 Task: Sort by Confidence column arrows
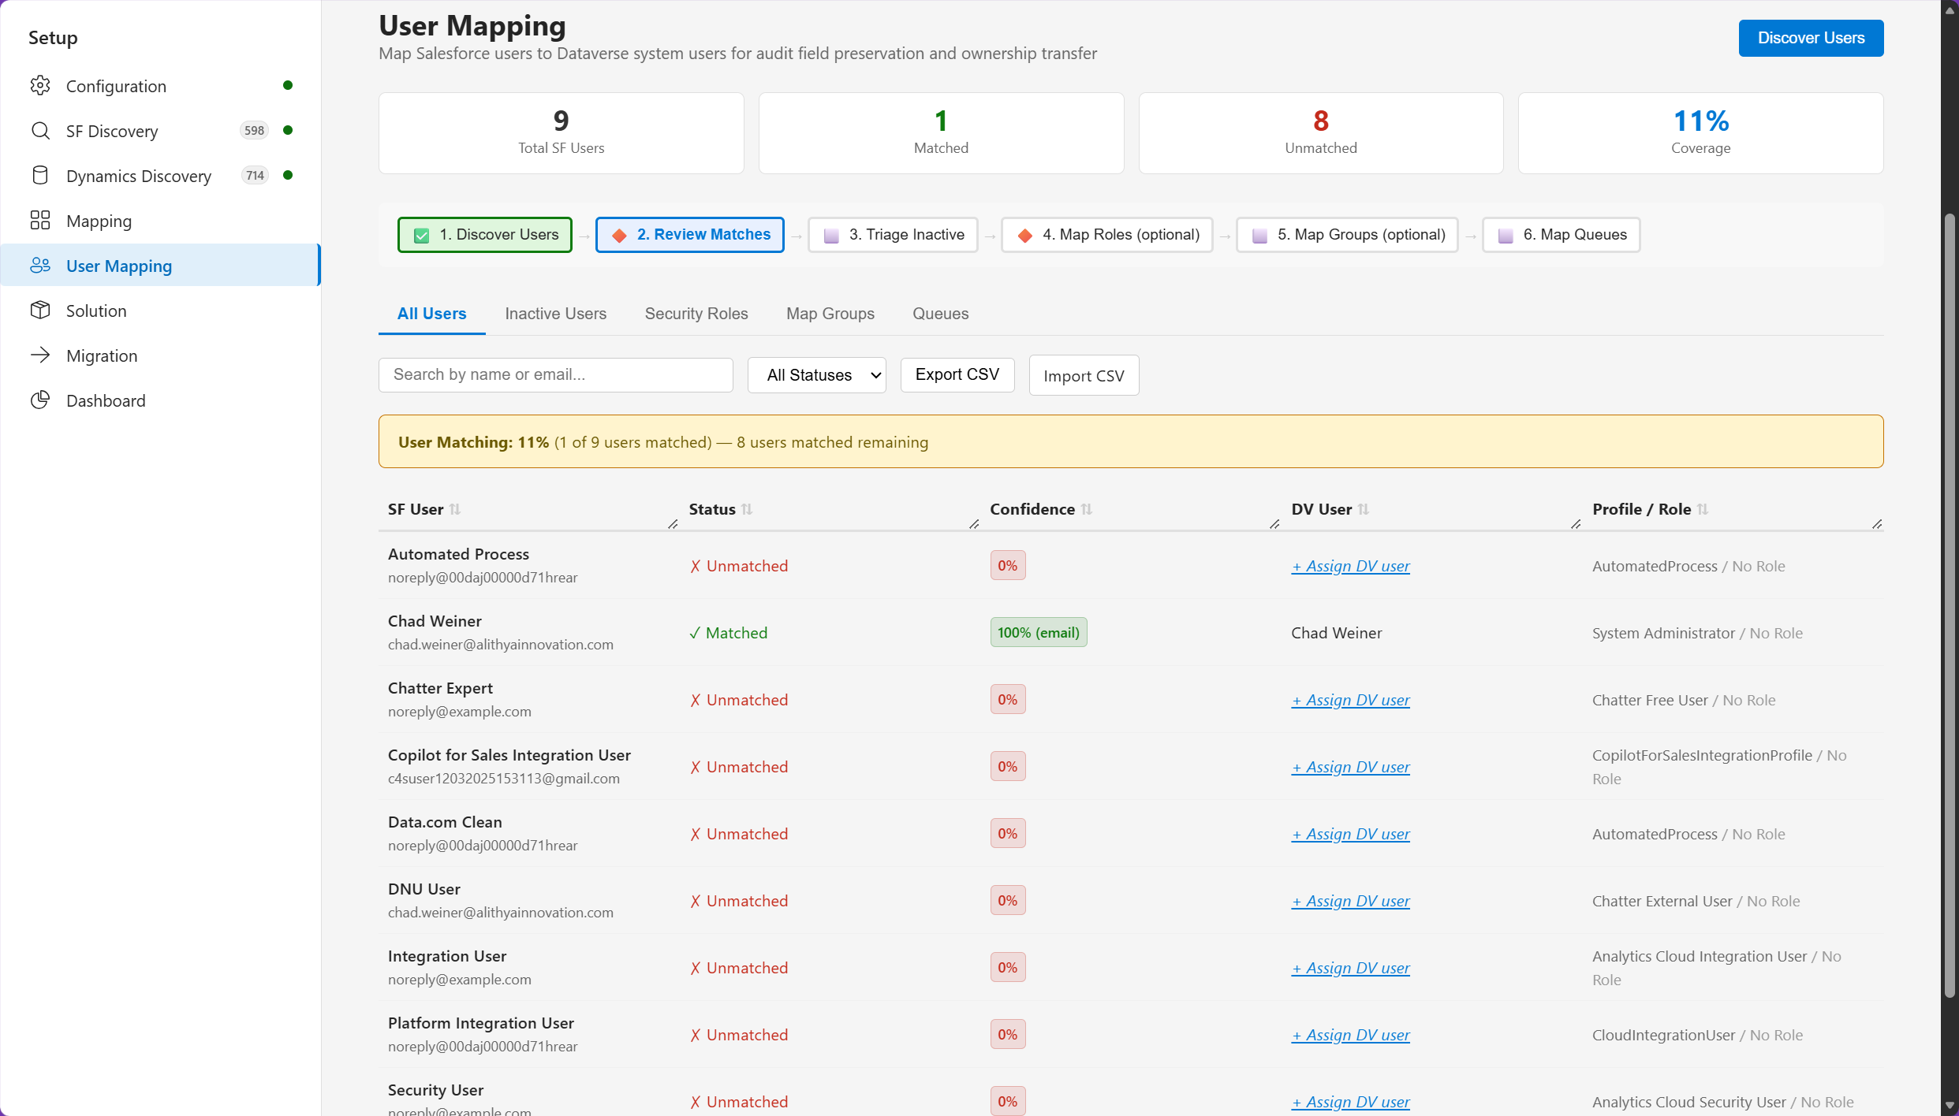(1087, 510)
